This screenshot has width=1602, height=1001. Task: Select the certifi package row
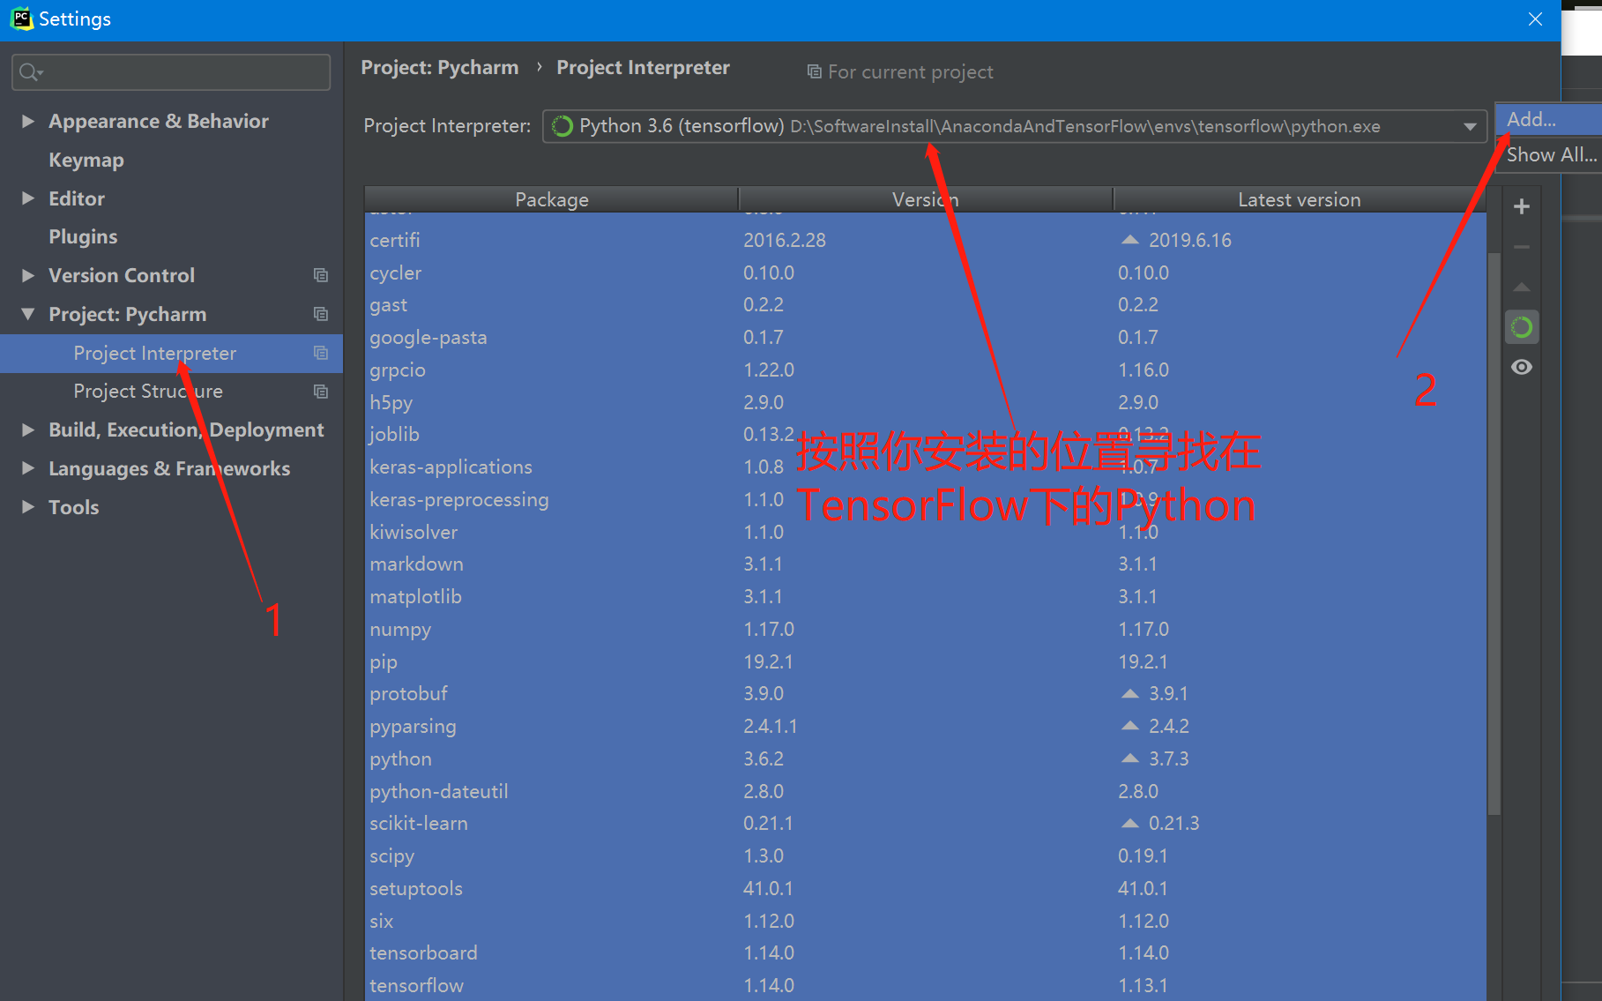(925, 240)
